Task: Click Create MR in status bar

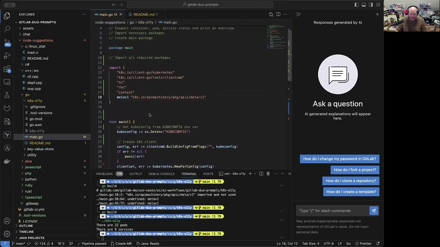Action: (x=121, y=244)
